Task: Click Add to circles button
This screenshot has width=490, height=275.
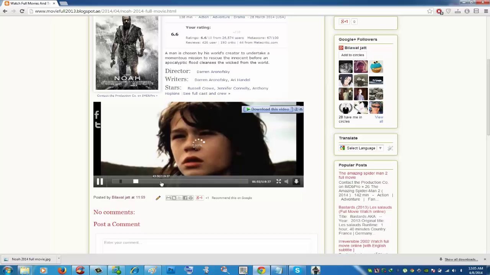Action: click(353, 55)
